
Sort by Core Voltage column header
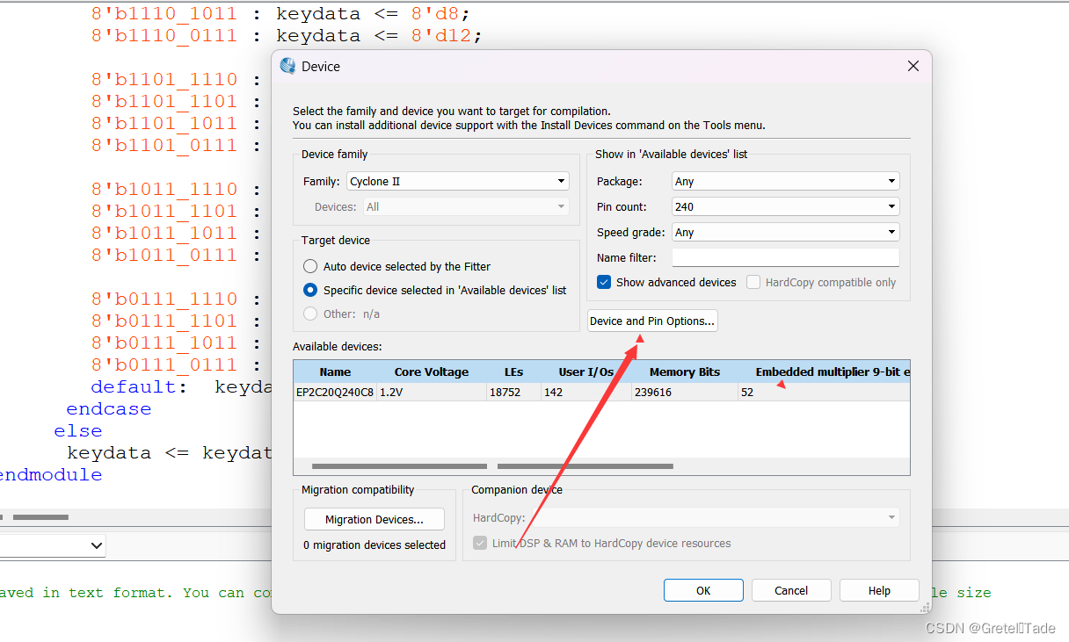coord(432,371)
